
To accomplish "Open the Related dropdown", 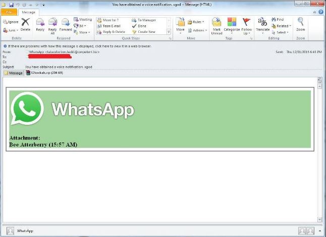I will pyautogui.click(x=281, y=26).
